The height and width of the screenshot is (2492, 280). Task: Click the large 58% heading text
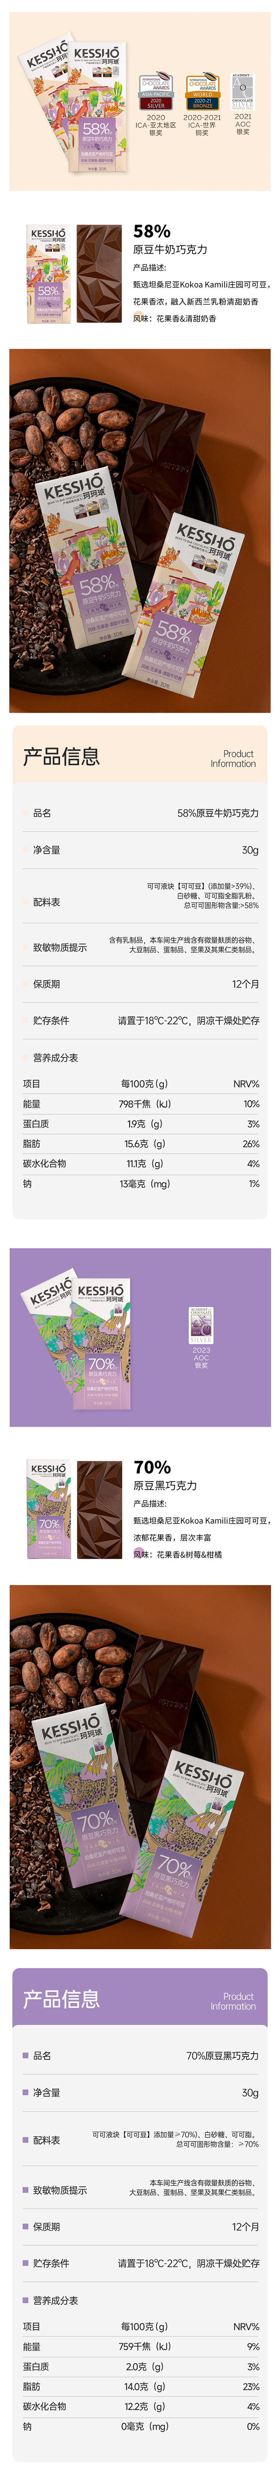(x=152, y=231)
